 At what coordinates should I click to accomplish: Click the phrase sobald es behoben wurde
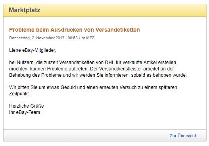159,75
